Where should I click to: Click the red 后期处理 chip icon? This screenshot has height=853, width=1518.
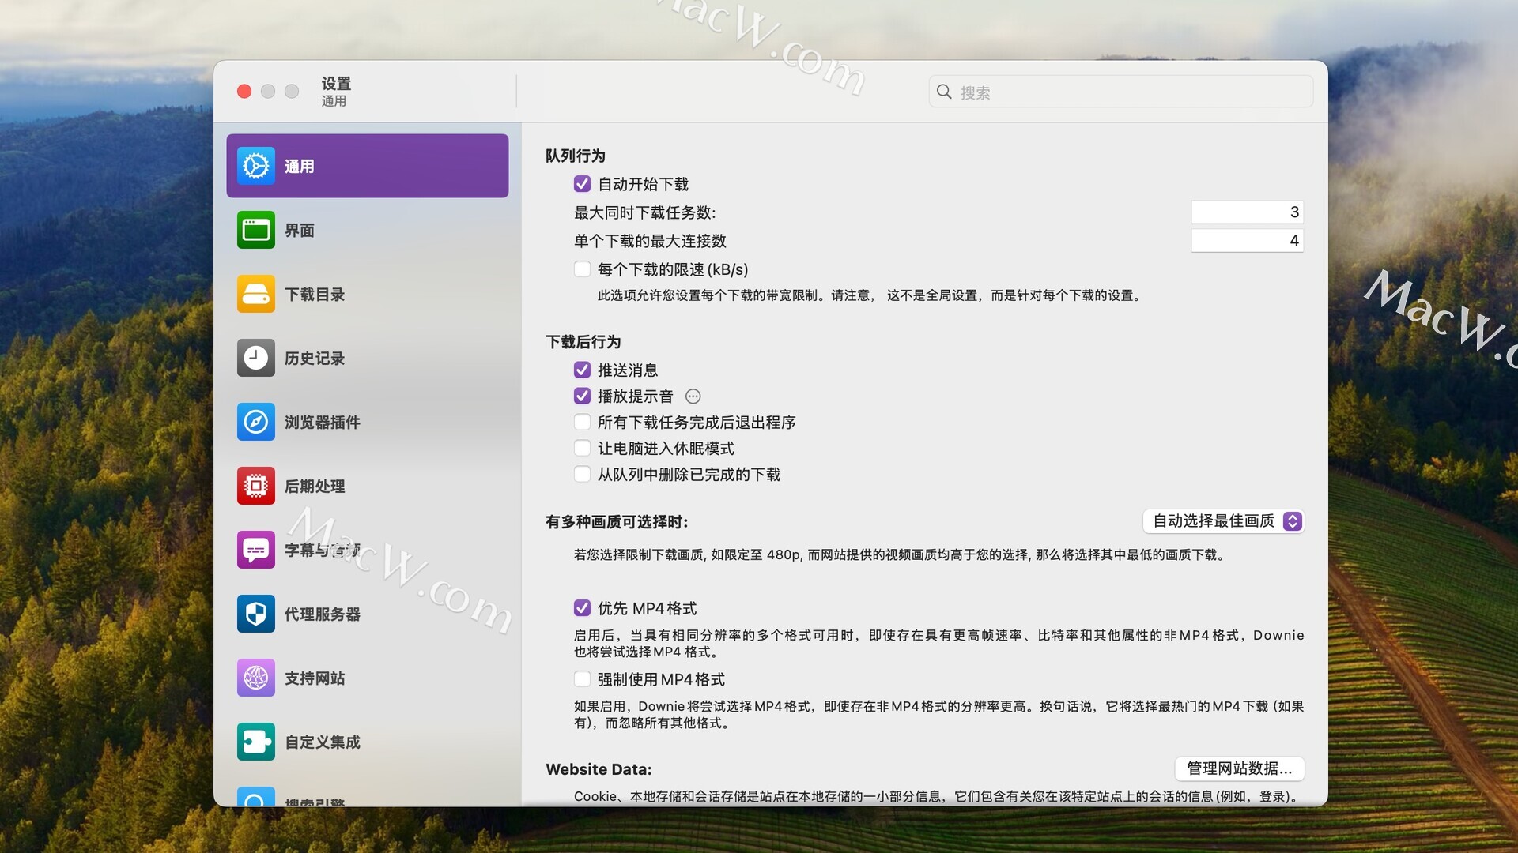(255, 486)
